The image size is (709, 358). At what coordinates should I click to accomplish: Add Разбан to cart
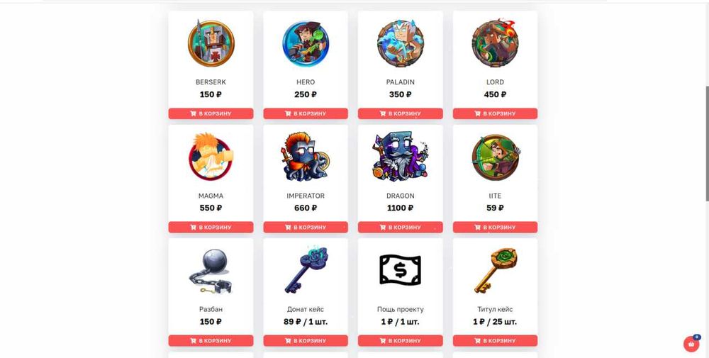pyautogui.click(x=211, y=340)
